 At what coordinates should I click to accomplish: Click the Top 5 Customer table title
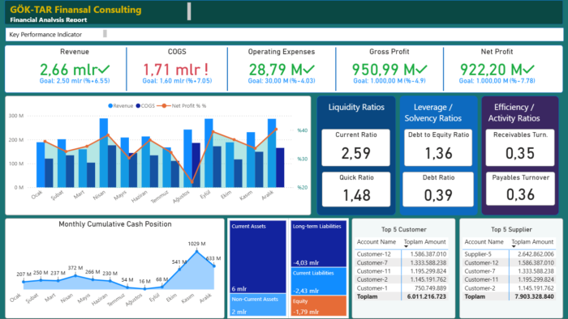coord(403,229)
